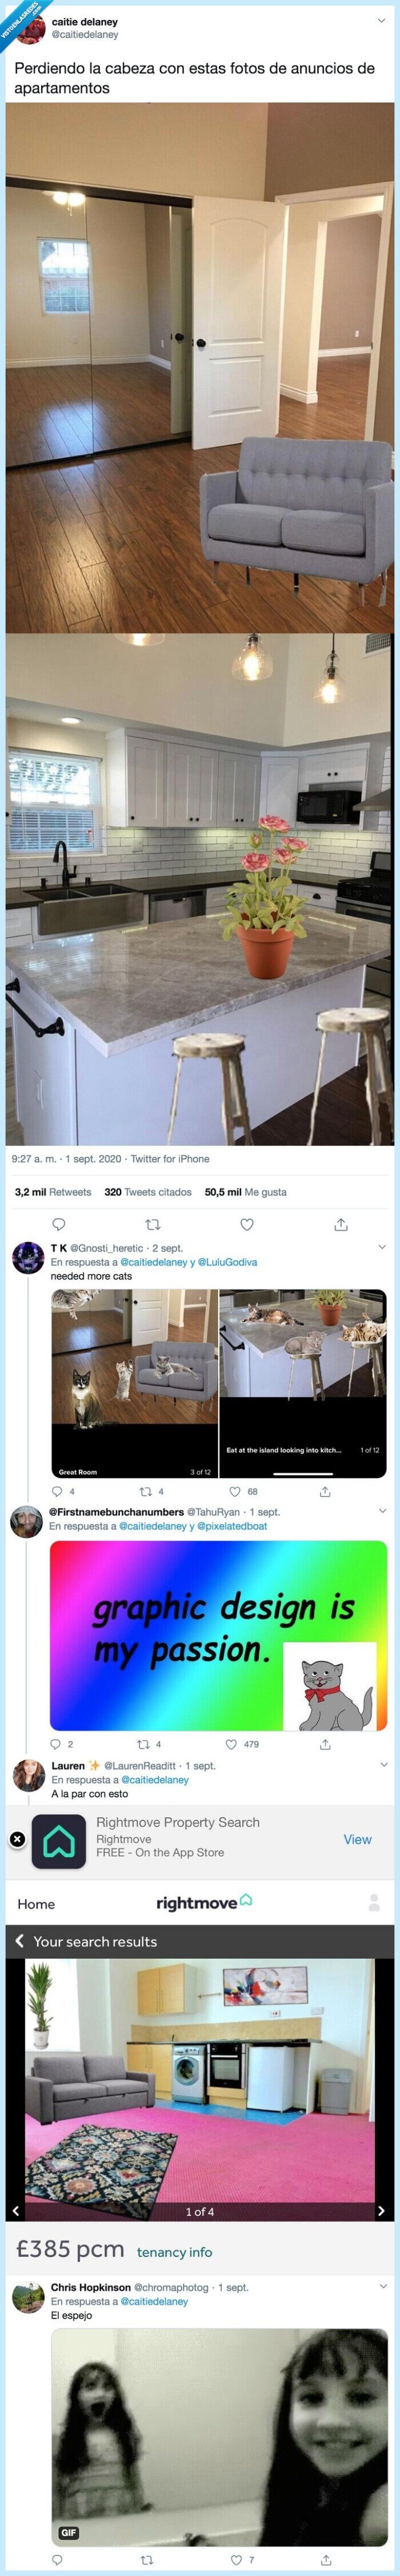
Task: Share Chris Hopkinson's 'El espejo' reply
Action: (x=326, y=2559)
